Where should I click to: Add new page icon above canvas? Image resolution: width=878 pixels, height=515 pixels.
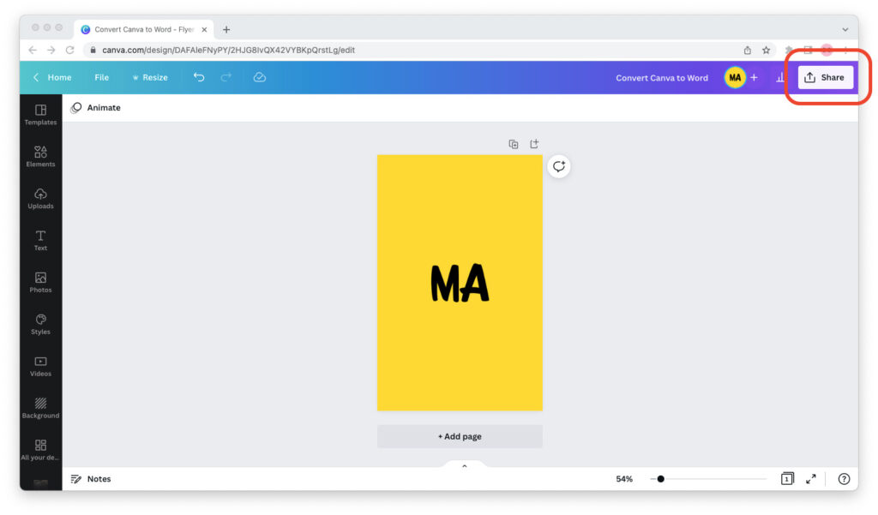pos(534,145)
